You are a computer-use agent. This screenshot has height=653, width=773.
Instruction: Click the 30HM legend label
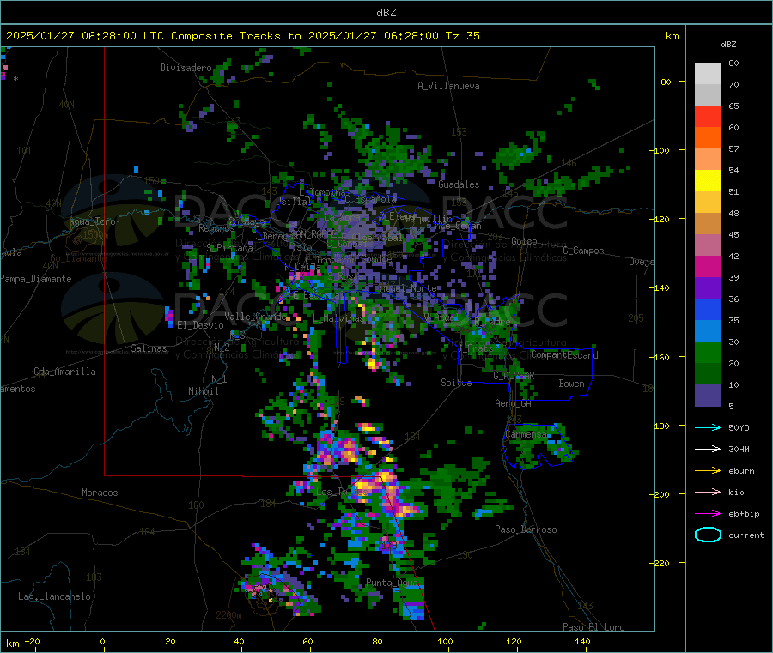(x=739, y=449)
